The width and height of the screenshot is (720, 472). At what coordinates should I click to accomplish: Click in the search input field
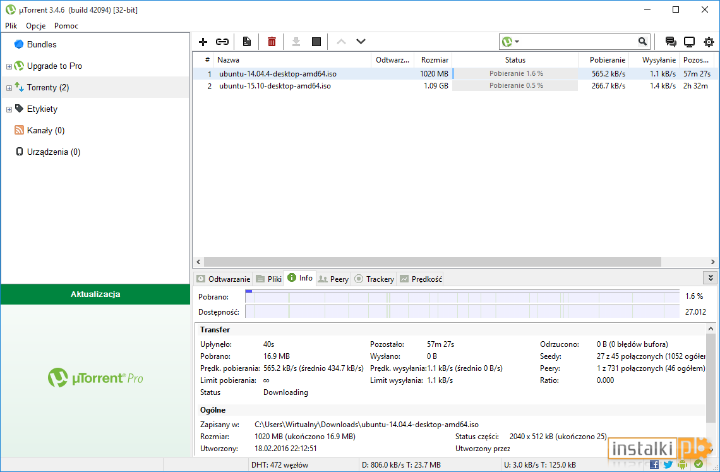coord(579,42)
